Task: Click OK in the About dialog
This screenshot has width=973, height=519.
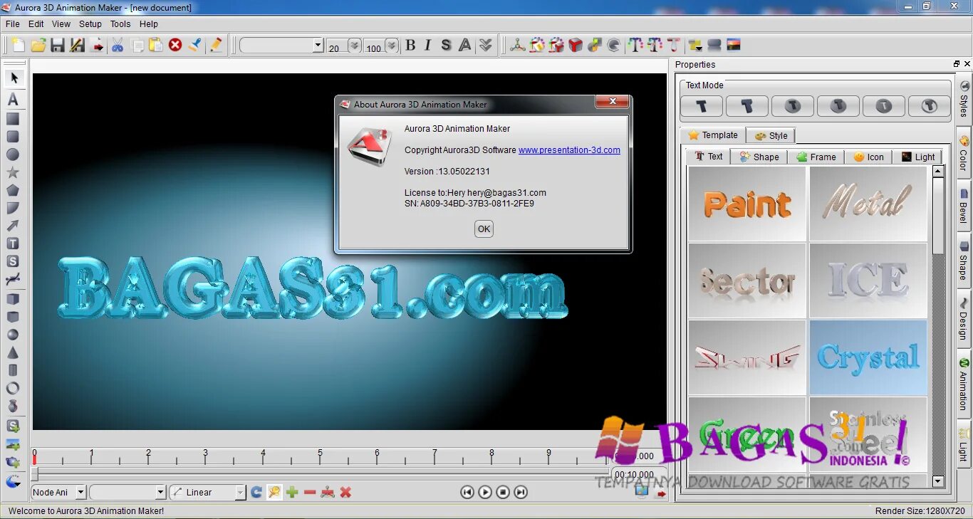Action: [484, 229]
